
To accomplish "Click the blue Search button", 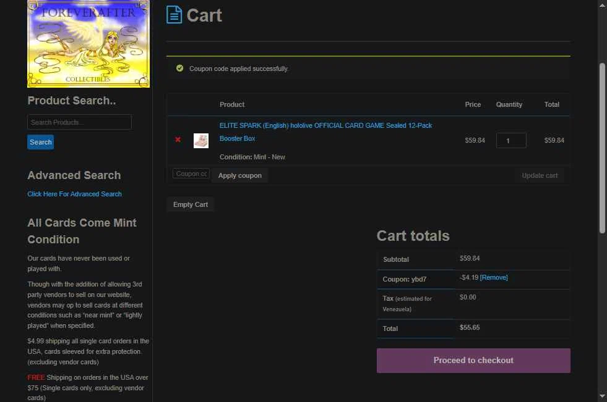I will point(41,142).
